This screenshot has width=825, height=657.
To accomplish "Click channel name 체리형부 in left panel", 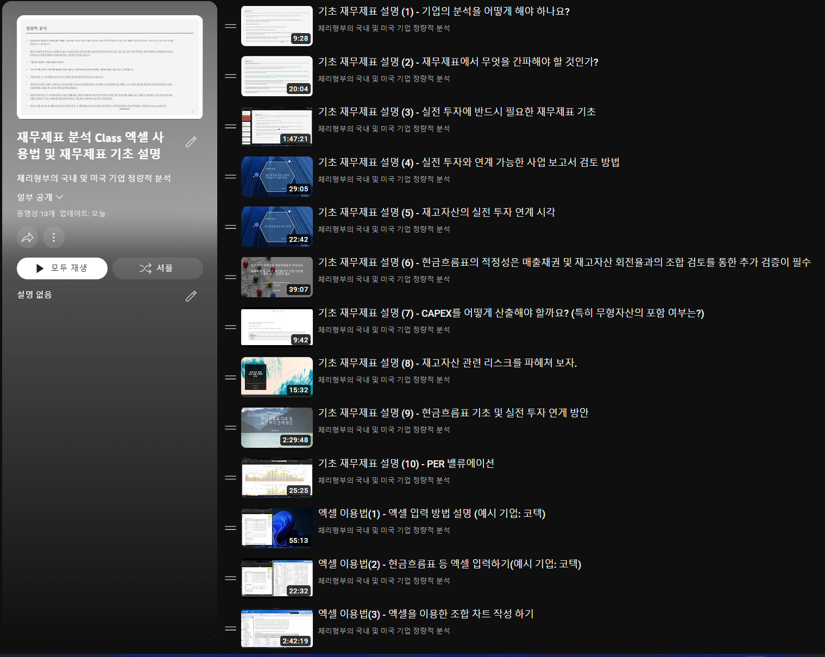I will coord(94,178).
